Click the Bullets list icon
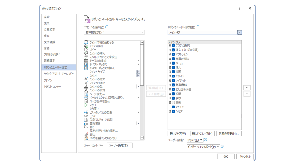The height and width of the screenshot is (166, 295). pyautogui.click(x=86, y=124)
